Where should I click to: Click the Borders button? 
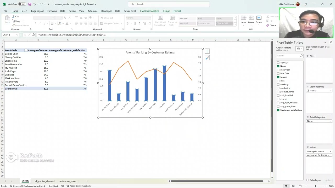pos(52,23)
